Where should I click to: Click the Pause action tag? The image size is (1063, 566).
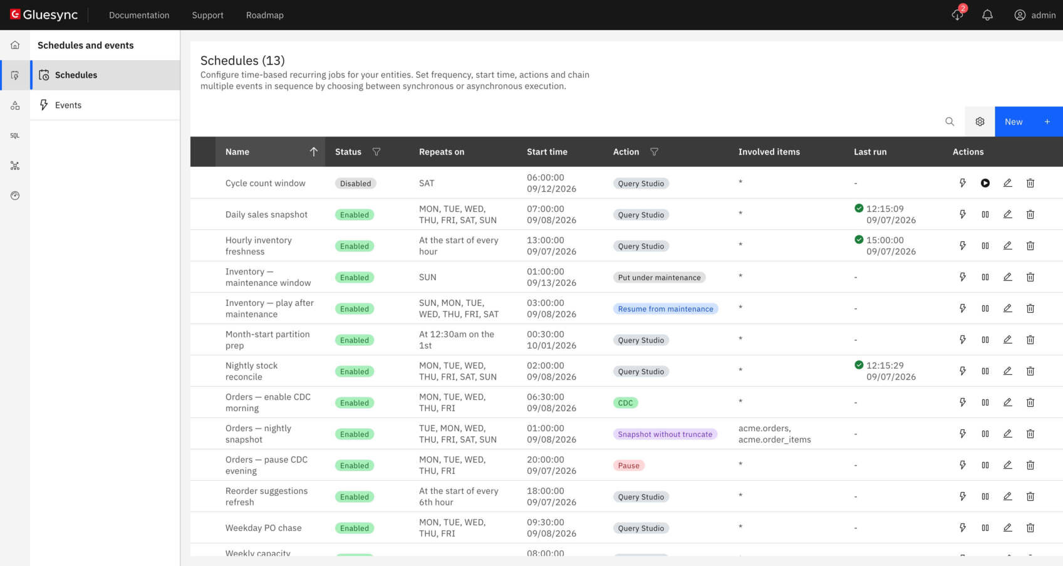coord(629,466)
